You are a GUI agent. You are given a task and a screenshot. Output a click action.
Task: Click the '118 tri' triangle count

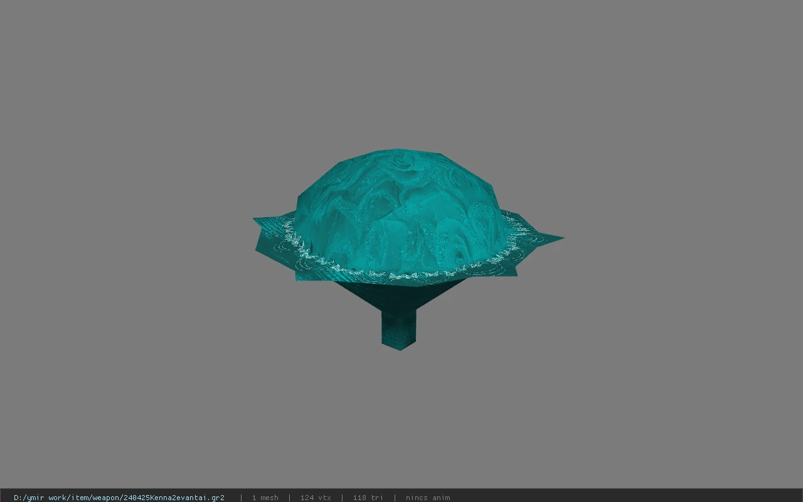coord(368,498)
